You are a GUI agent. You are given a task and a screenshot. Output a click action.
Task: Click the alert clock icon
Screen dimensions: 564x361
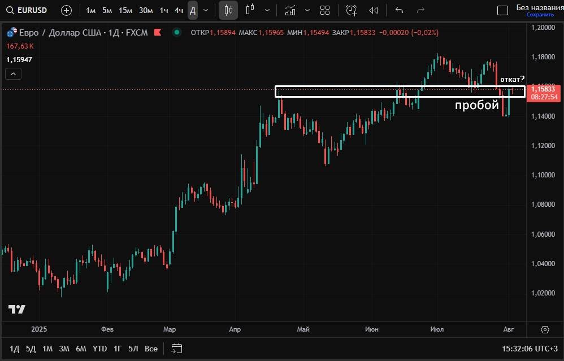[x=352, y=10]
